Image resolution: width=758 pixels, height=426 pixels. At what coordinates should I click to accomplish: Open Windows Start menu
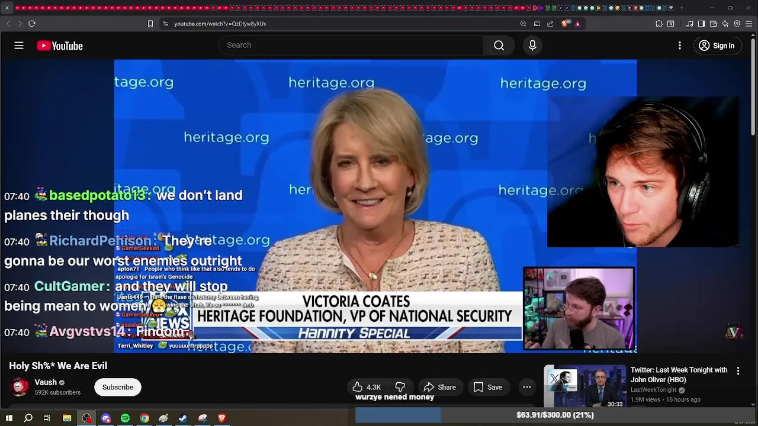point(9,418)
